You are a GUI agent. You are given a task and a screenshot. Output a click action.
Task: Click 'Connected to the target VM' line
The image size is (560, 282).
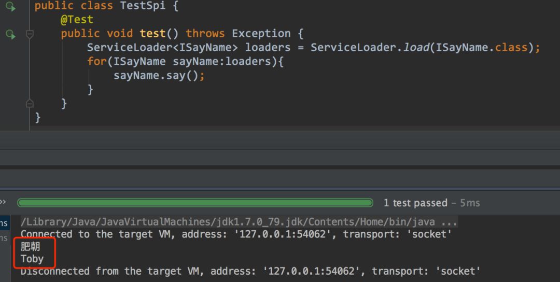pos(236,234)
